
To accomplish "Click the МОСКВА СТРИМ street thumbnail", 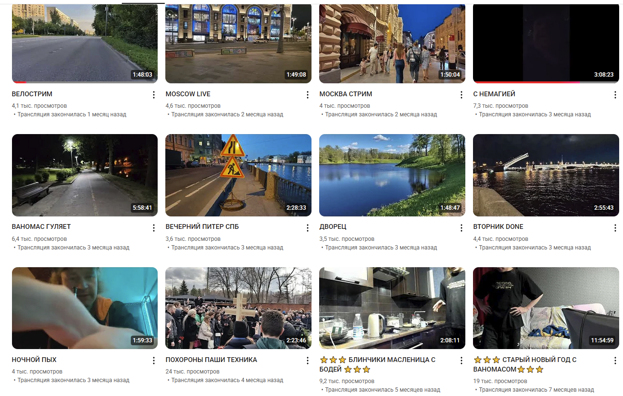I will (x=392, y=44).
